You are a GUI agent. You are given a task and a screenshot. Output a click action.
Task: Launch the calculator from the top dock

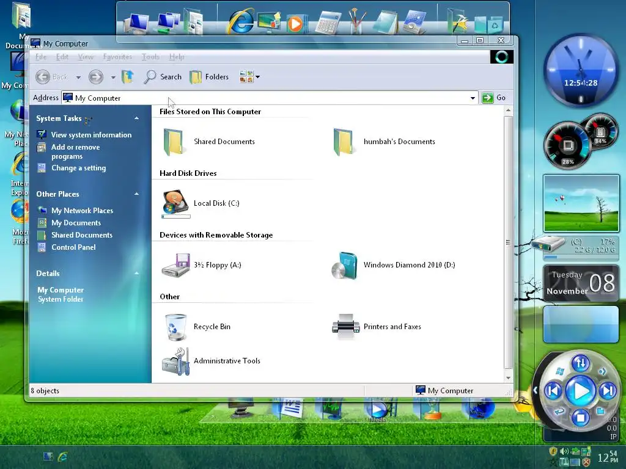click(328, 23)
